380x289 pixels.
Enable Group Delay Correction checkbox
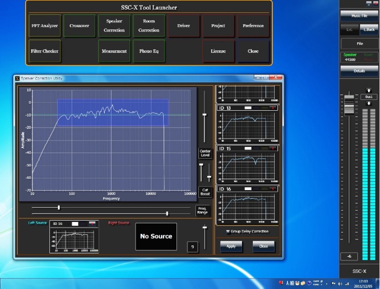pos(228,232)
